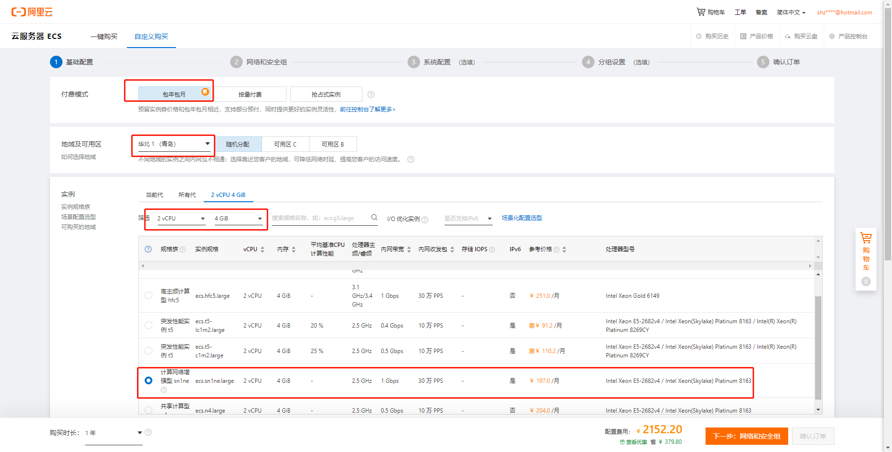Open the 2 vCPU filter dropdown
892x452 pixels.
tap(182, 219)
